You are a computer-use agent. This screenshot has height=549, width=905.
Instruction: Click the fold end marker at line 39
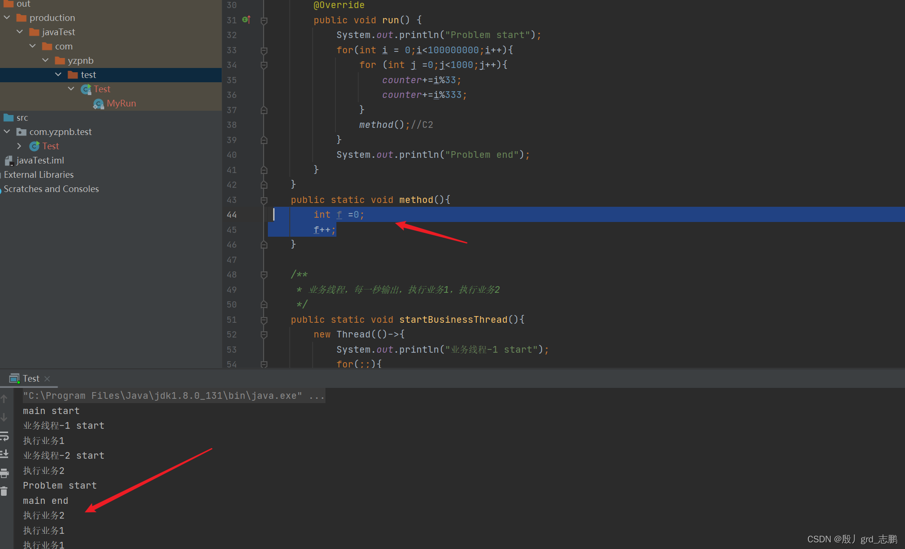264,140
